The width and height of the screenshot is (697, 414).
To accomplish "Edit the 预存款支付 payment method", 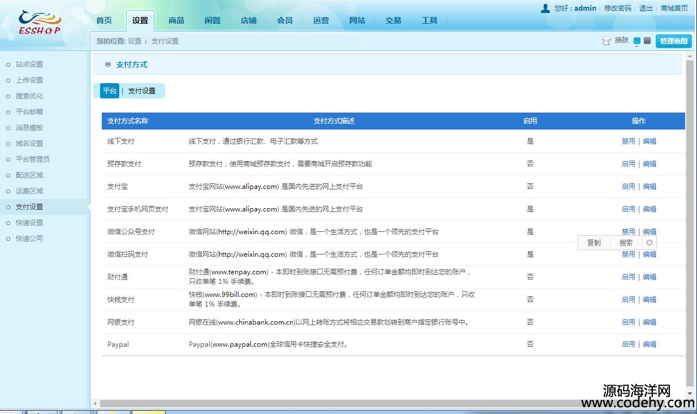I will pos(650,164).
